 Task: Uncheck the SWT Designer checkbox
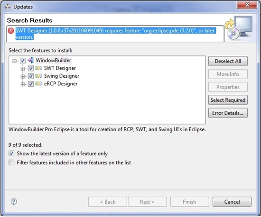pos(31,68)
